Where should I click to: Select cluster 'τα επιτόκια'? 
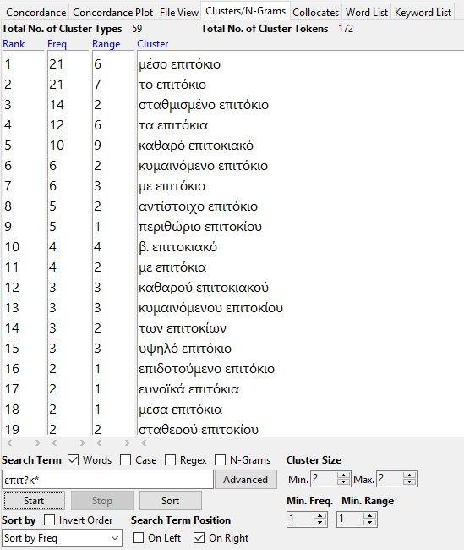(173, 125)
